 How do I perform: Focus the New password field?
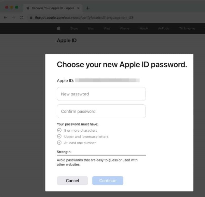click(101, 94)
